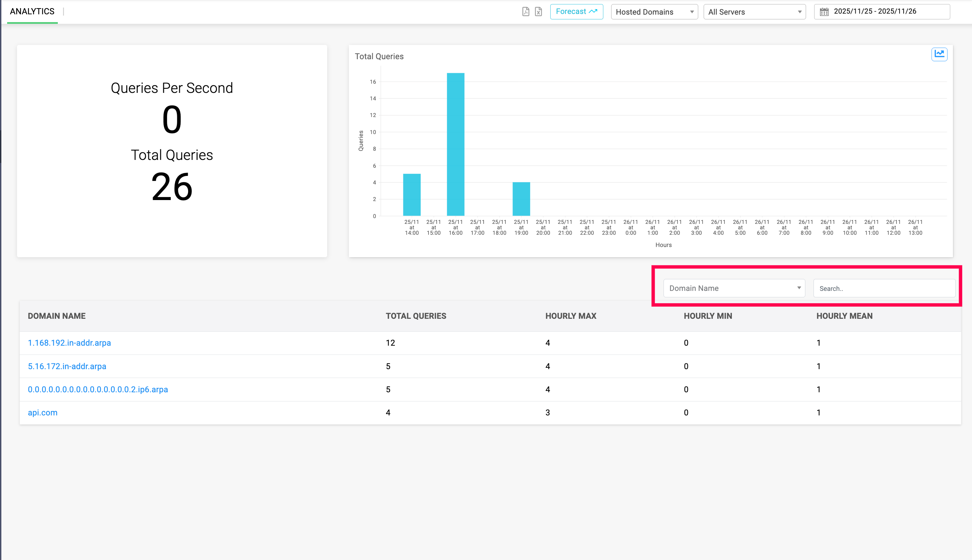This screenshot has width=972, height=560.
Task: Click the calendar icon in date range
Action: (824, 12)
